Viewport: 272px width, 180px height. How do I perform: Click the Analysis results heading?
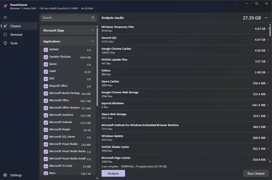click(x=113, y=18)
